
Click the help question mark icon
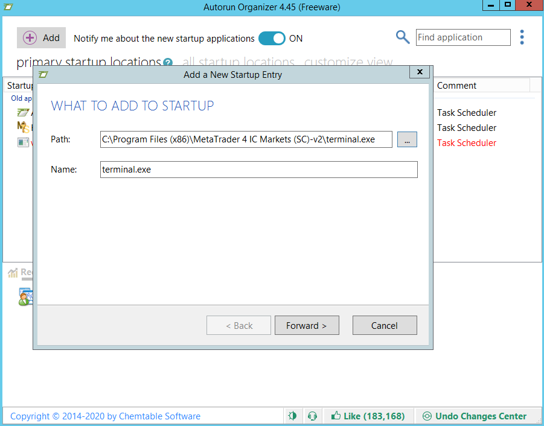coord(168,62)
